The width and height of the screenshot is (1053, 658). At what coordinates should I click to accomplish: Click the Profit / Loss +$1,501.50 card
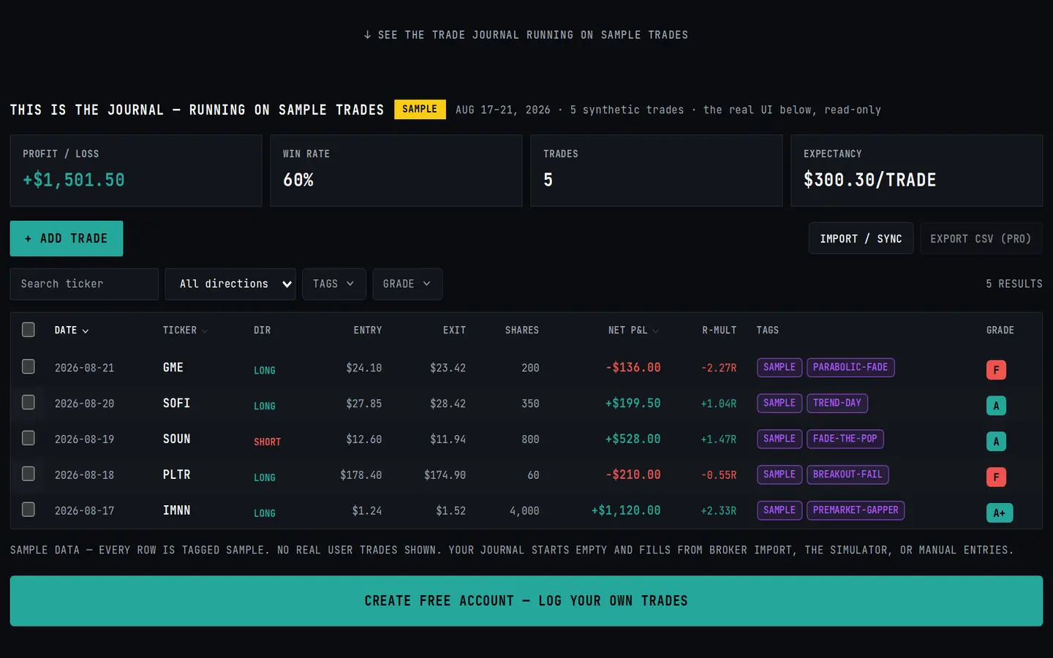tap(136, 170)
